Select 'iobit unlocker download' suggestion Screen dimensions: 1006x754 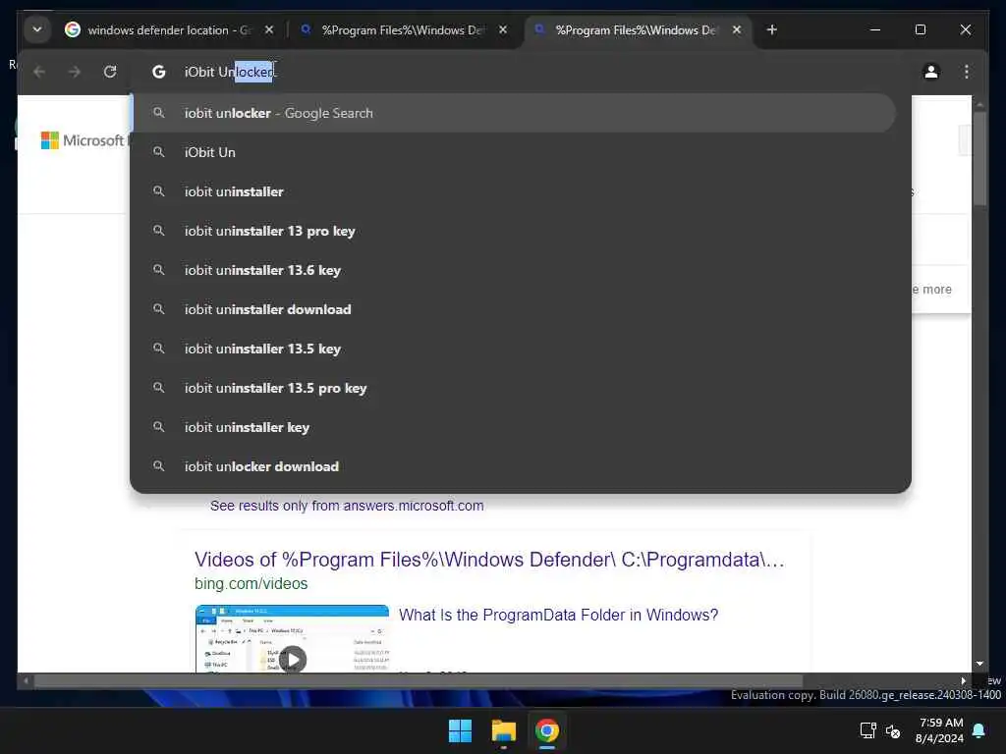click(513, 466)
